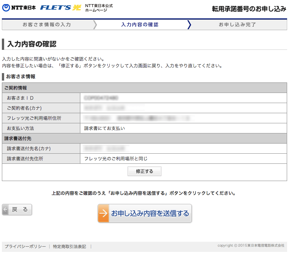Click the blurred お客さまID value
Image resolution: width=289 pixels, height=253 pixels.
pos(101,98)
